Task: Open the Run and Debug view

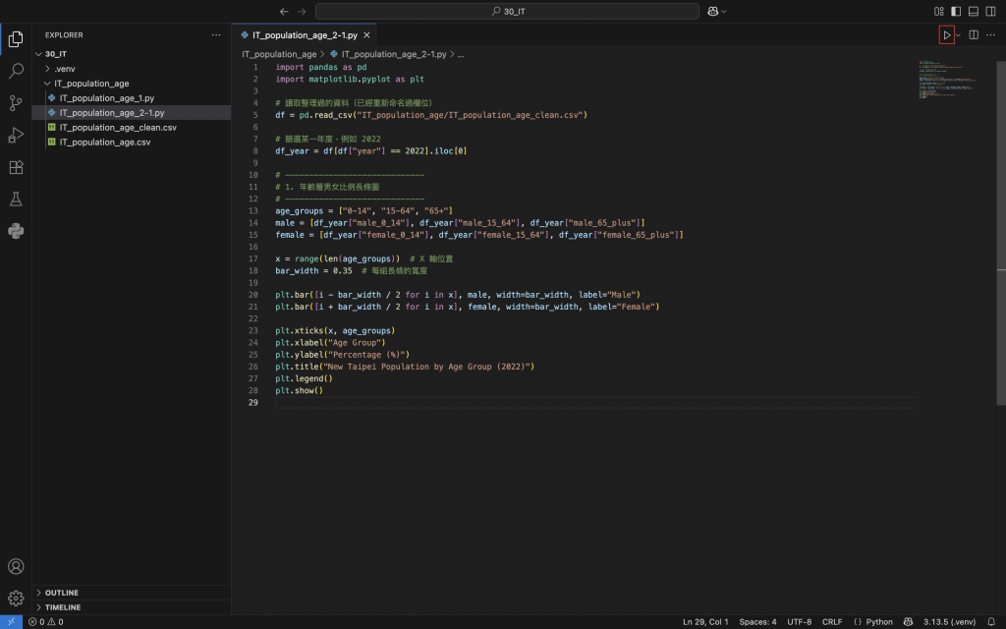Action: 16,136
